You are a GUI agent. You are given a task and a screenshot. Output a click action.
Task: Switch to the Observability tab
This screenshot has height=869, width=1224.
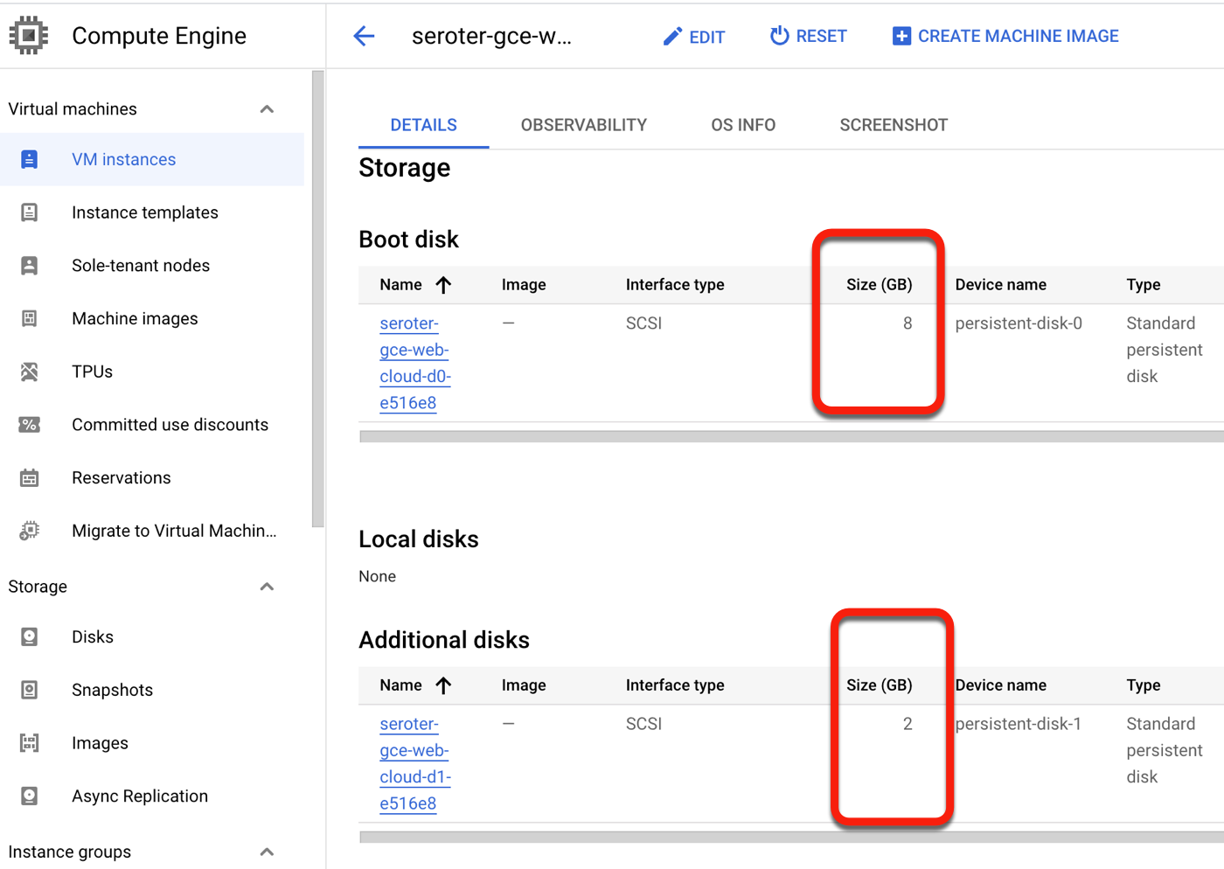[x=583, y=125]
